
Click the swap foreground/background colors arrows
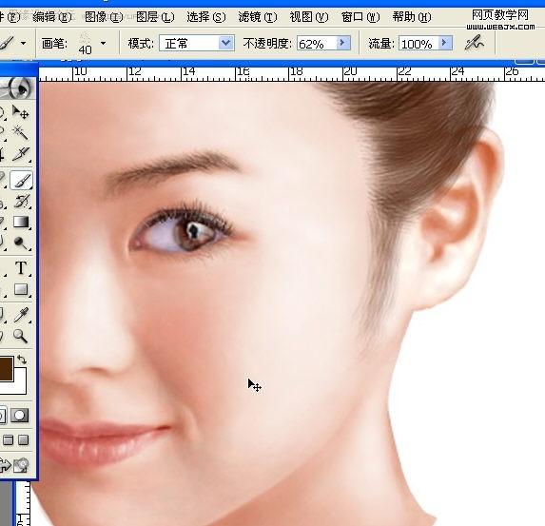click(x=22, y=360)
